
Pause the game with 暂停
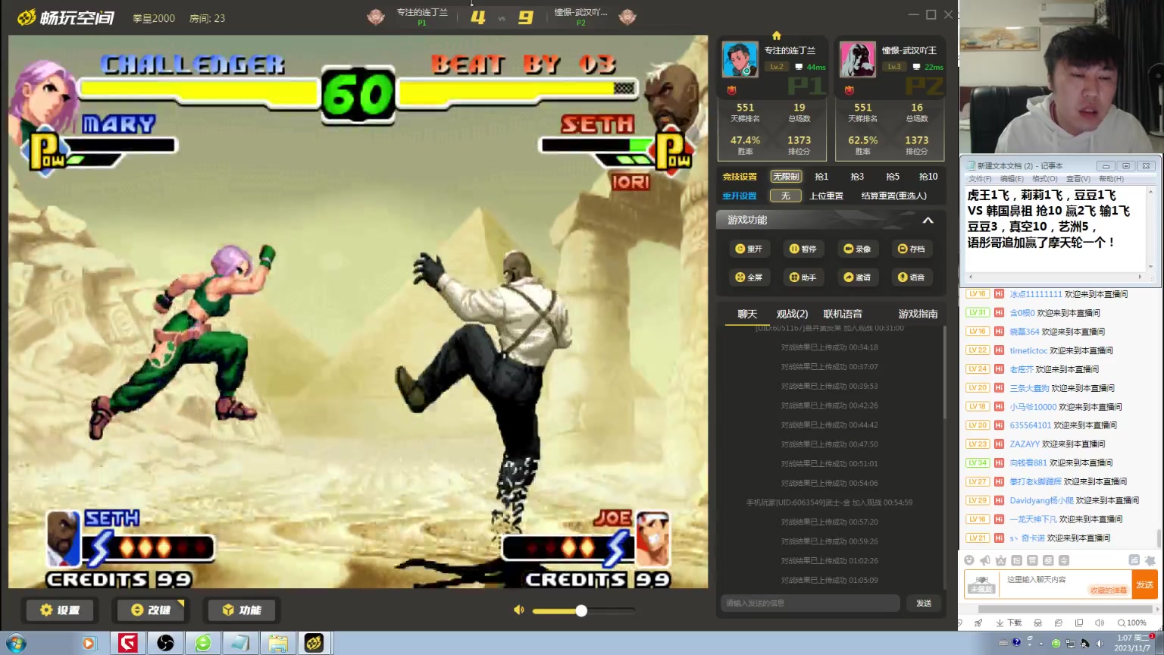(x=803, y=249)
